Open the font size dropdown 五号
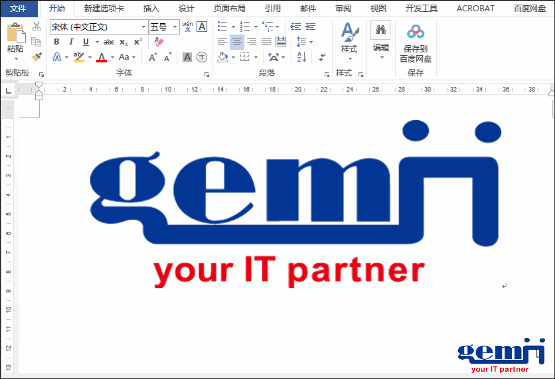555x379 pixels. click(175, 27)
